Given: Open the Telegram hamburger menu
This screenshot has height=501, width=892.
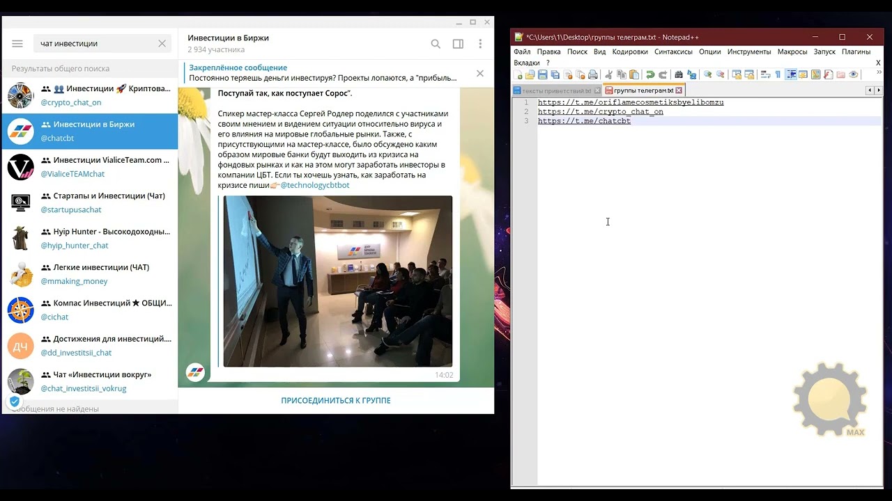Looking at the screenshot, I should pyautogui.click(x=17, y=43).
